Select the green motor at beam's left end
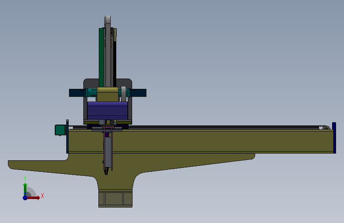Viewport: 344px width, 223px height. [60, 130]
